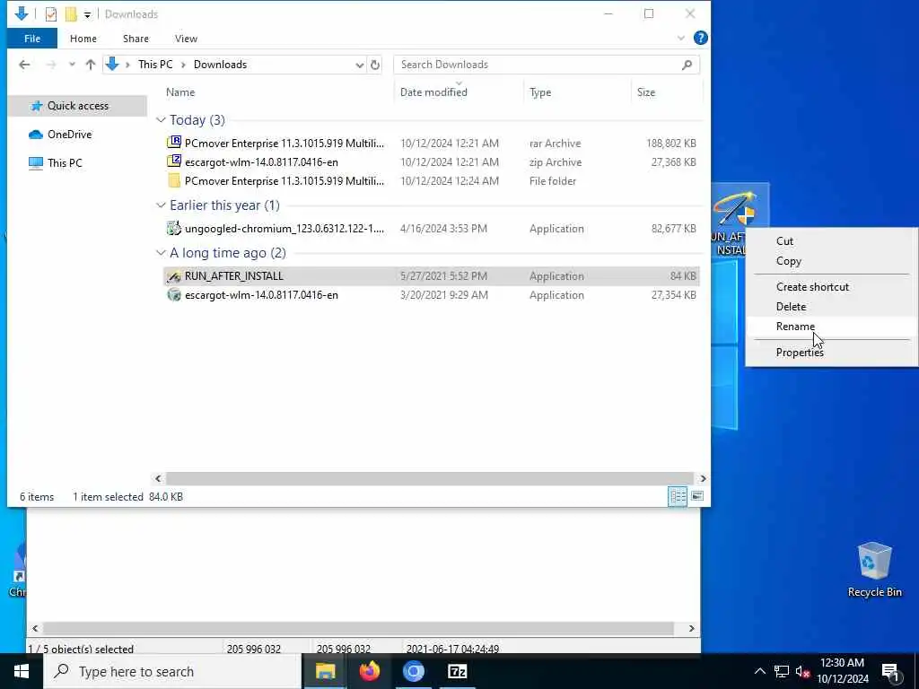Screen dimensions: 919x689
Task: Select the escargot-wlm application installer icon
Action: [174, 294]
